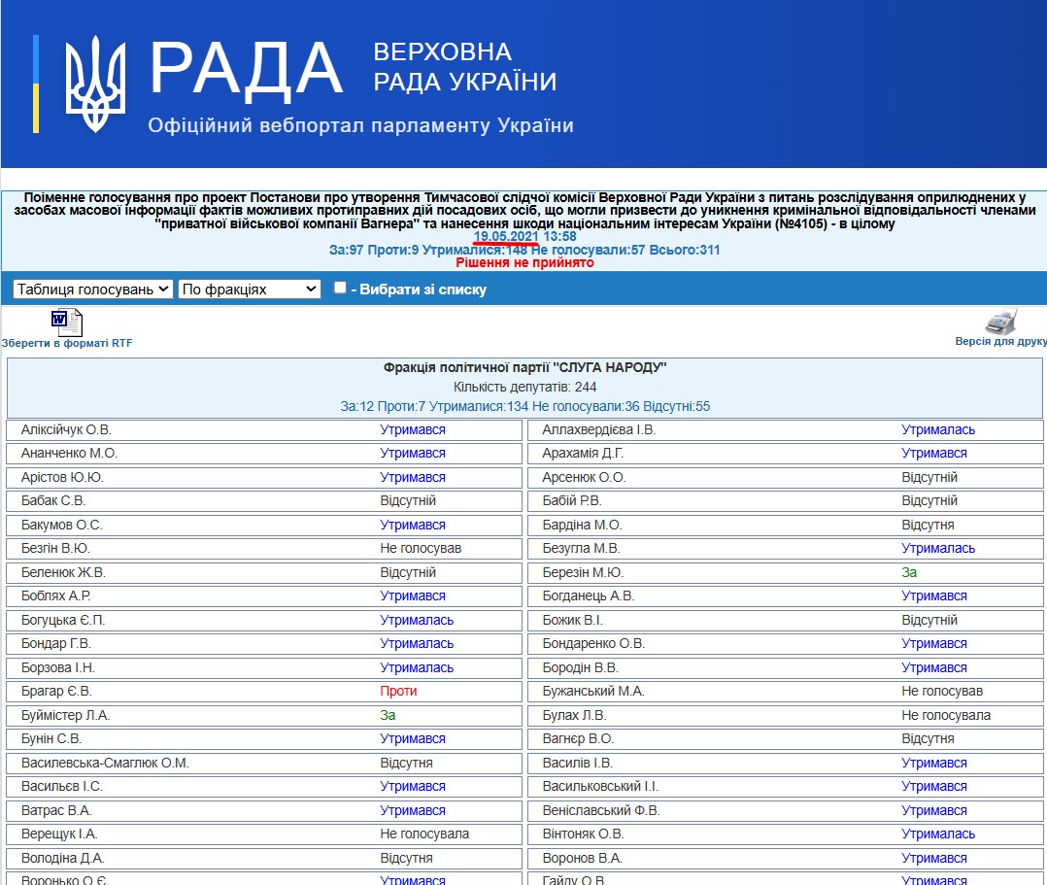Select deputy 'Богданець А.В.'
The width and height of the screenshot is (1047, 885).
pos(589,596)
